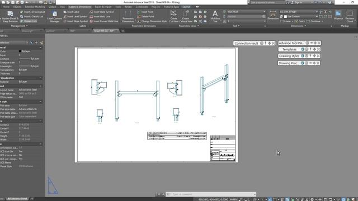Open the Export & Import ribbon tab

[x=103, y=7]
